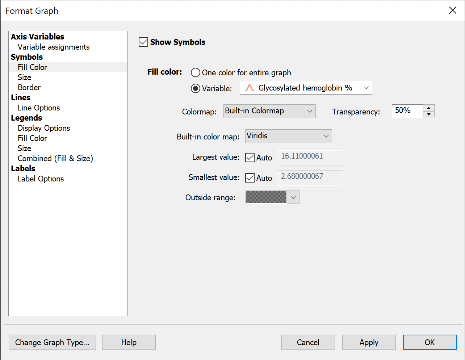Open the Outside range color picker
465x360 pixels.
coord(293,197)
